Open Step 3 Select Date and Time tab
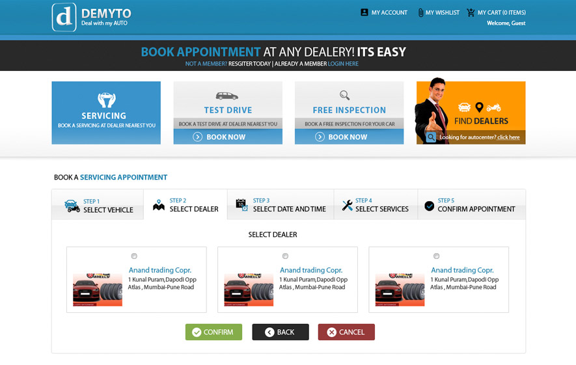 [x=281, y=206]
